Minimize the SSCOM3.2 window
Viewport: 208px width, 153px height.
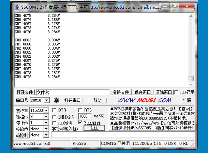pos(165,6)
